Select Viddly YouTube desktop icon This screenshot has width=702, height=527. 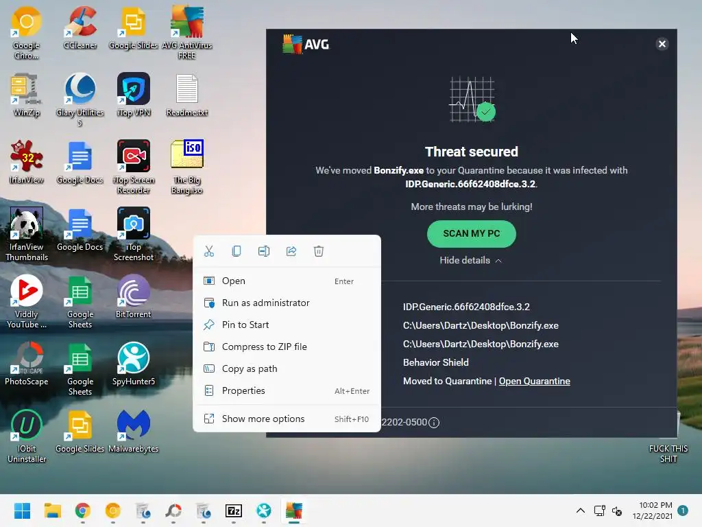pyautogui.click(x=27, y=302)
